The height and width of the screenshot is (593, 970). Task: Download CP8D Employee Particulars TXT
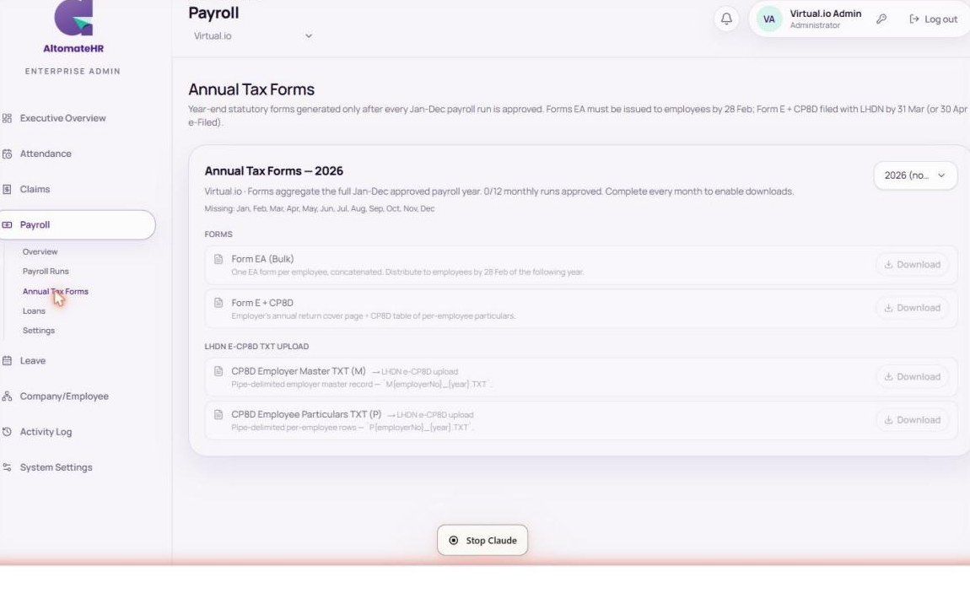coord(913,420)
